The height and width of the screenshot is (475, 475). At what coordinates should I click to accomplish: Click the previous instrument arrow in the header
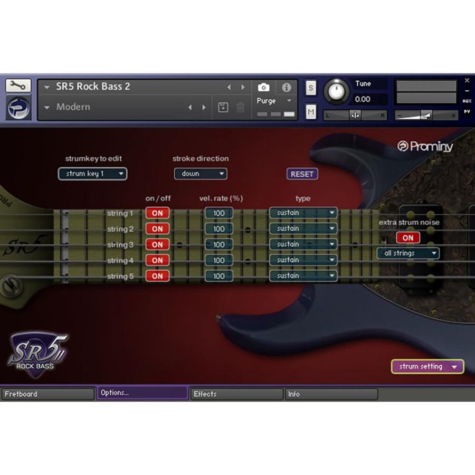click(229, 87)
